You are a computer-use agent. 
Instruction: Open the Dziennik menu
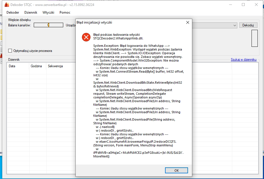[x=31, y=12]
